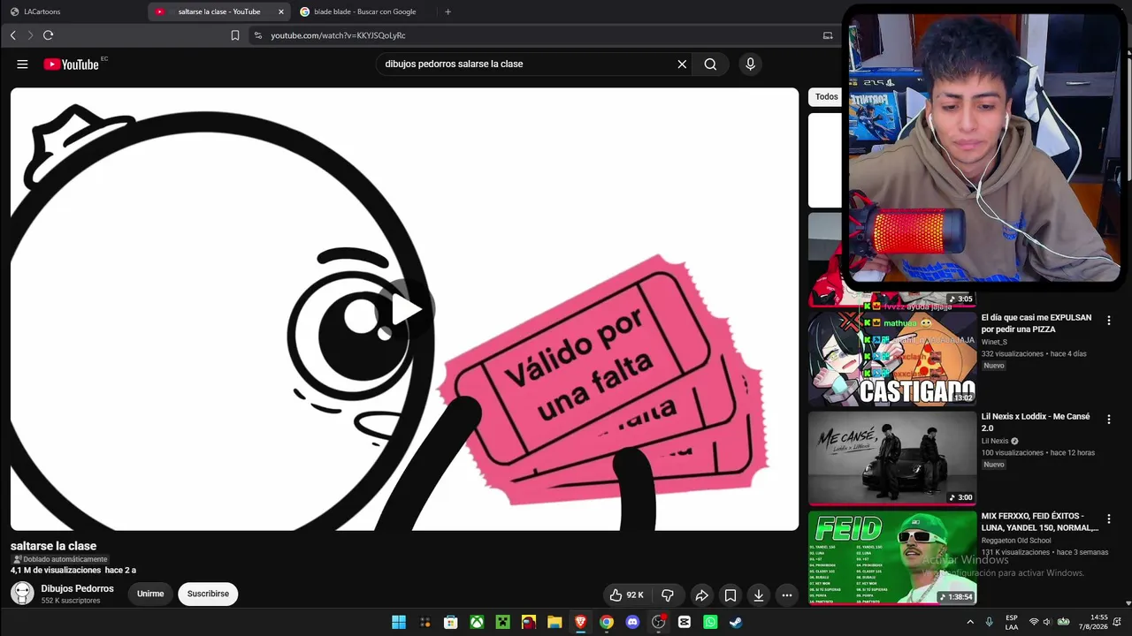Open 'MIX FERXXO, FEID ÉXITOS' video title
This screenshot has height=636, width=1132.
pos(1040,521)
